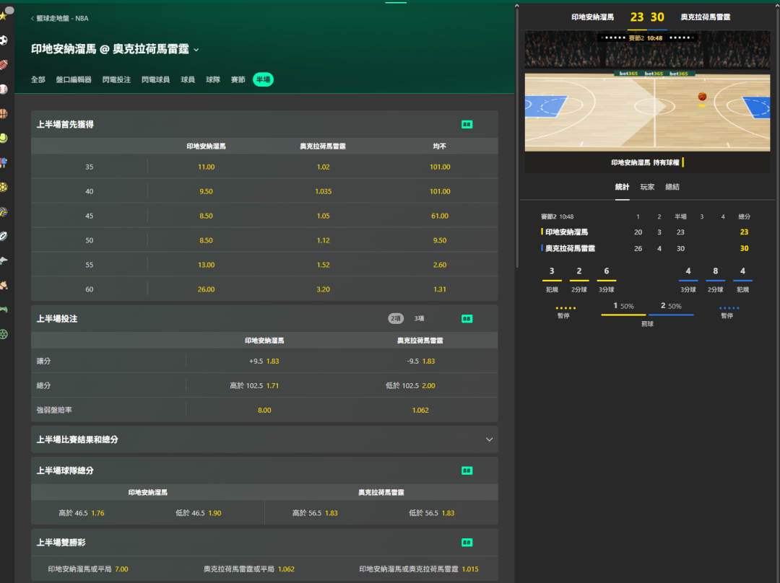Collapse the 上半場雙勝彩 section header
Screen dimensions: 780x583
pos(264,543)
